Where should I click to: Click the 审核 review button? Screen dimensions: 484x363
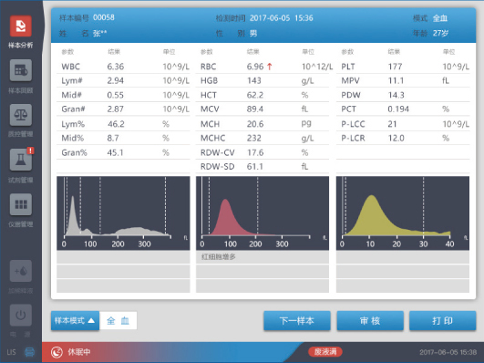(370, 321)
